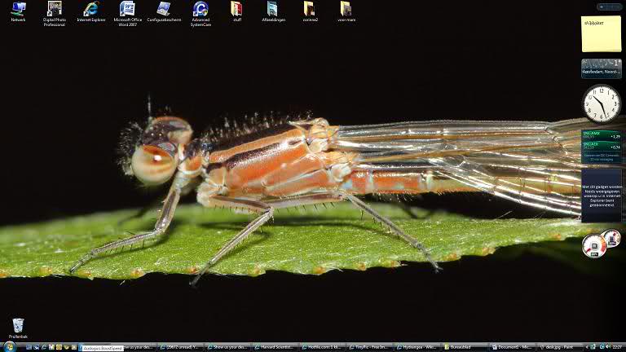Screen dimensions: 626x352
Task: Launch Internet Explorer from desktop
Action: tap(91, 11)
